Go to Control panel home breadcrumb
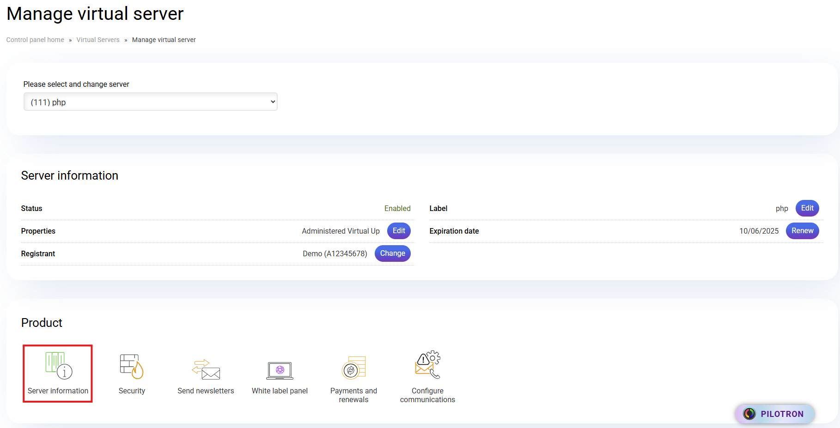The width and height of the screenshot is (840, 428). tap(35, 40)
